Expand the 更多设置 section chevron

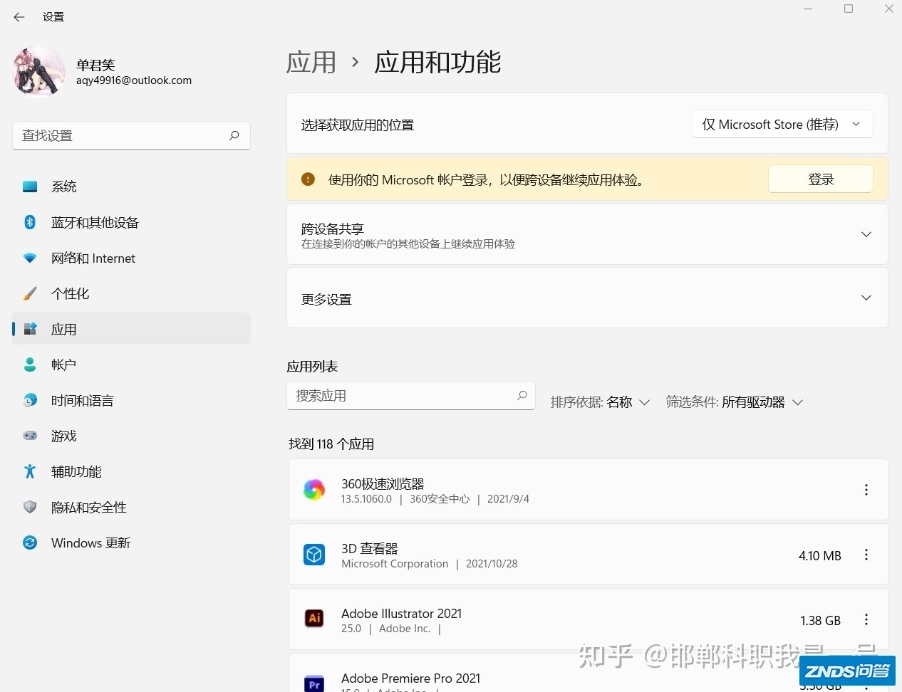(866, 298)
